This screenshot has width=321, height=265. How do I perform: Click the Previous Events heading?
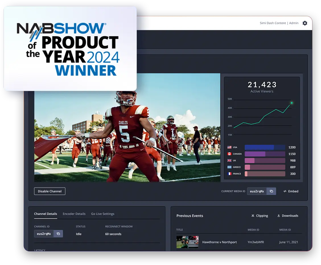(x=190, y=216)
